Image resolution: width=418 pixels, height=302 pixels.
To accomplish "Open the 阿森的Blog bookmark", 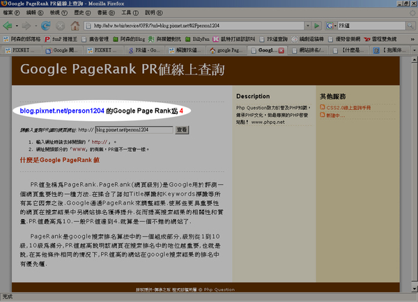I will click(x=129, y=40).
